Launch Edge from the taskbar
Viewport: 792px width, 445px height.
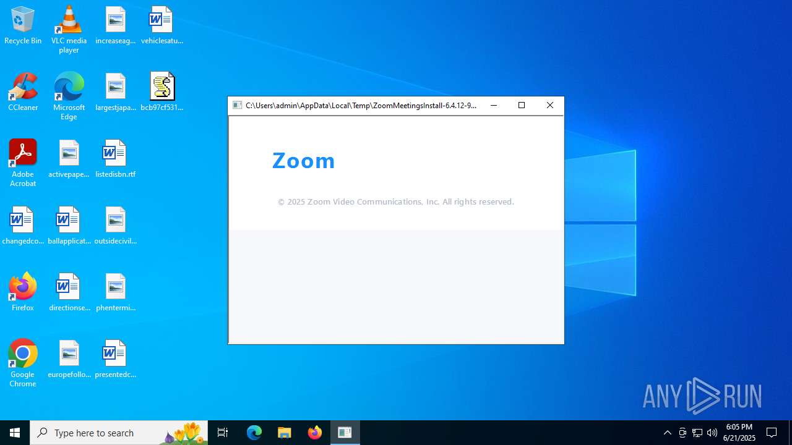pos(254,433)
